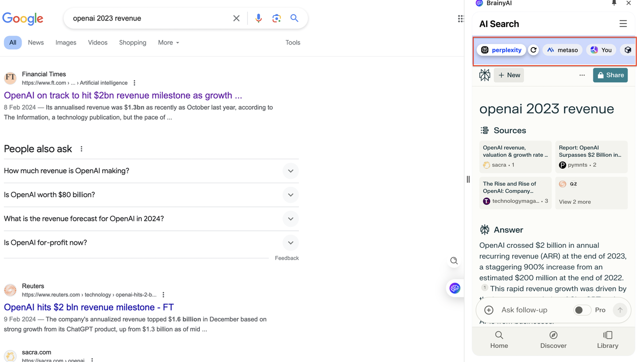The width and height of the screenshot is (637, 362).
Task: Open the More search filters dropdown
Action: click(168, 43)
